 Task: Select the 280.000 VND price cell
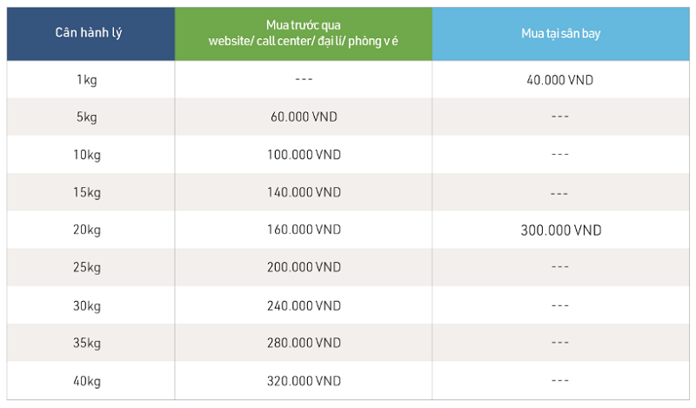pyautogui.click(x=304, y=343)
